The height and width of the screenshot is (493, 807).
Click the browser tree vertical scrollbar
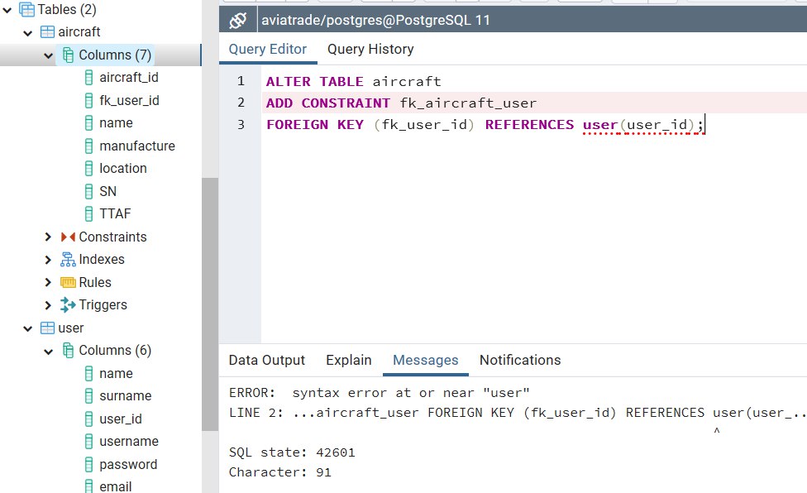coord(210,304)
